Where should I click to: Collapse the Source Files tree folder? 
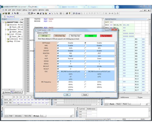[6, 25]
